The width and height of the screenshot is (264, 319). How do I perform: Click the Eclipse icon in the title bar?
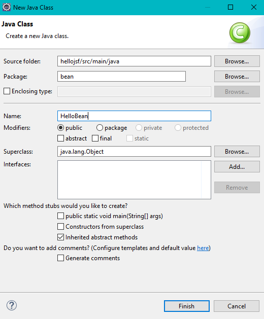[x=7, y=7]
